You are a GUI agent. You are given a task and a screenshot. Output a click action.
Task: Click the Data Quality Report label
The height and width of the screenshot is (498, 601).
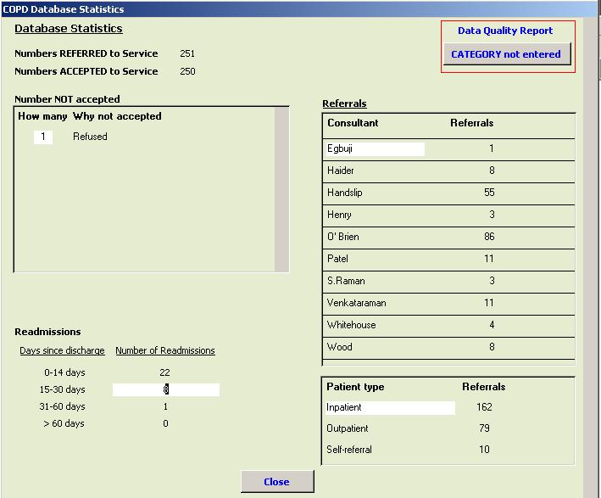pos(505,31)
